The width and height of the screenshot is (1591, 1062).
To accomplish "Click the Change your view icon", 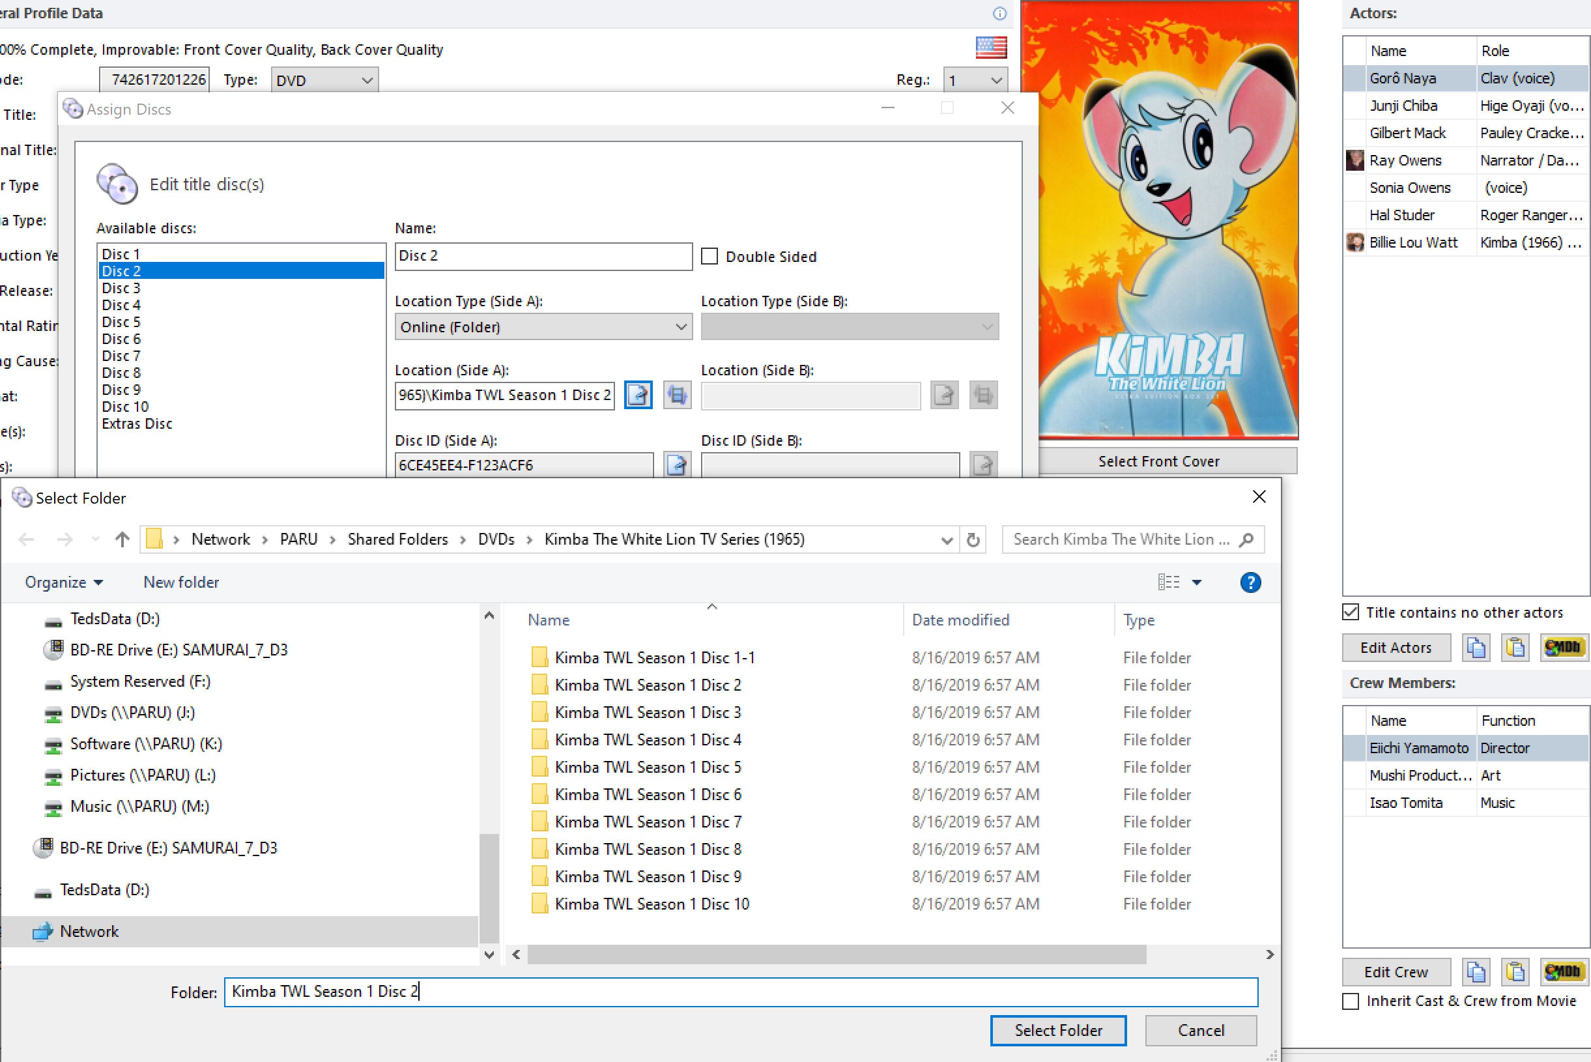I will (1168, 582).
